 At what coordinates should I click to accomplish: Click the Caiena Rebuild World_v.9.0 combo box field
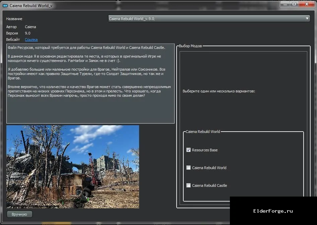pos(209,18)
